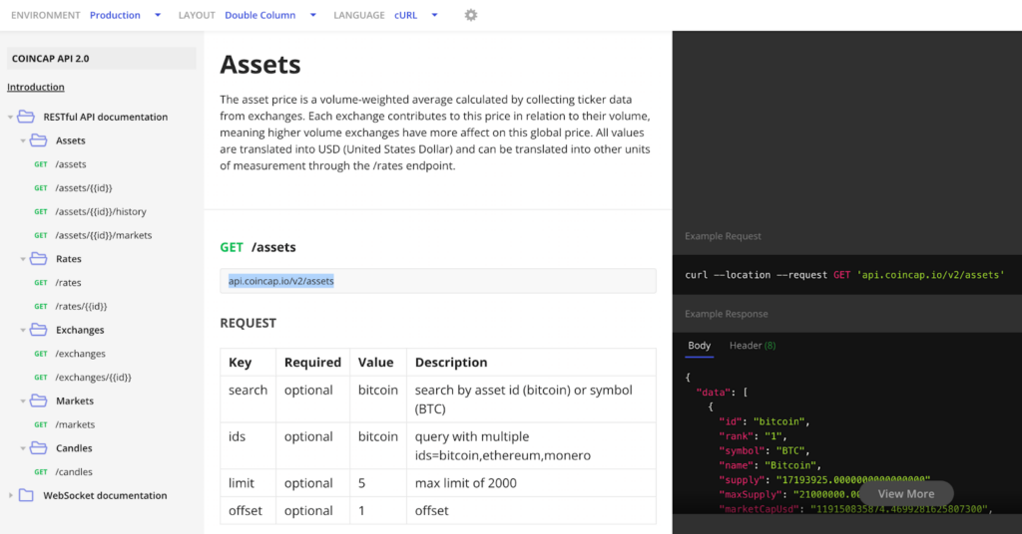Click the Rates folder icon
Screen dimensions: 1022x534
tap(39, 259)
